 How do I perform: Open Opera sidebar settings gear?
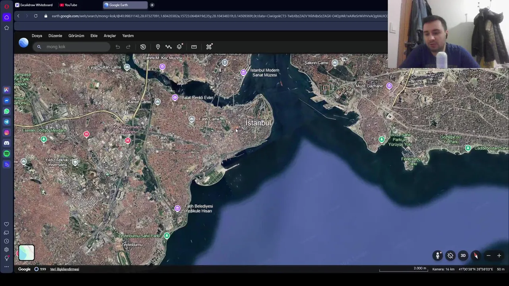(6, 249)
